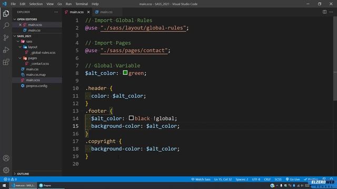The height and width of the screenshot is (189, 337).
Task: Open the Terminal menu
Action: tap(82, 4)
